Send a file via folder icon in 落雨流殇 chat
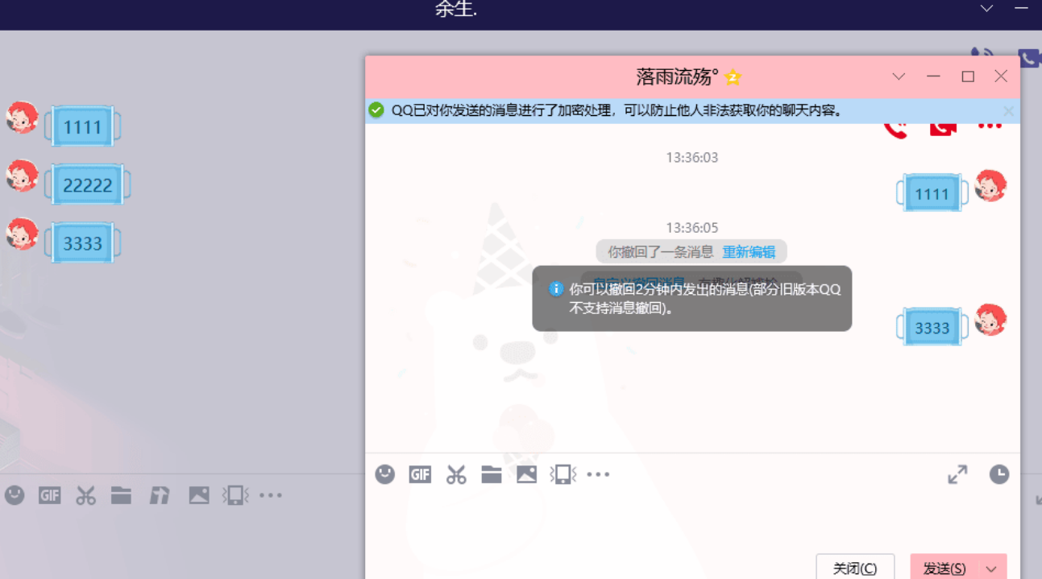The image size is (1042, 579). tap(492, 475)
